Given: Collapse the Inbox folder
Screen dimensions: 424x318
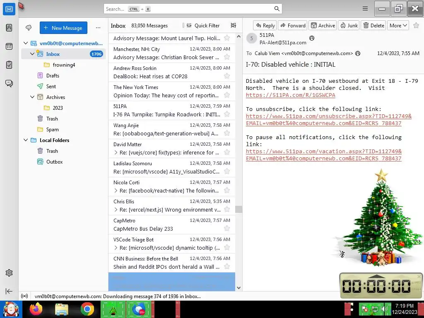Looking at the screenshot, I should tap(32, 54).
